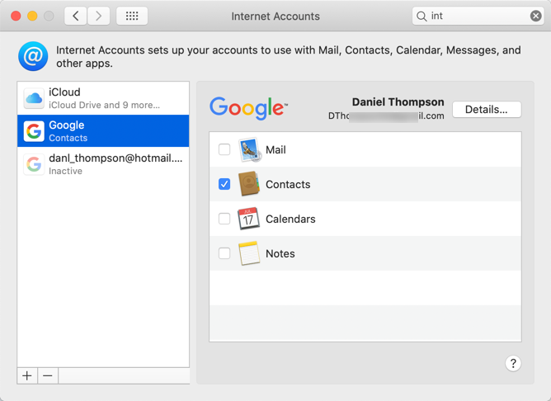Enable Calendars for Google account
551x401 pixels.
point(224,219)
